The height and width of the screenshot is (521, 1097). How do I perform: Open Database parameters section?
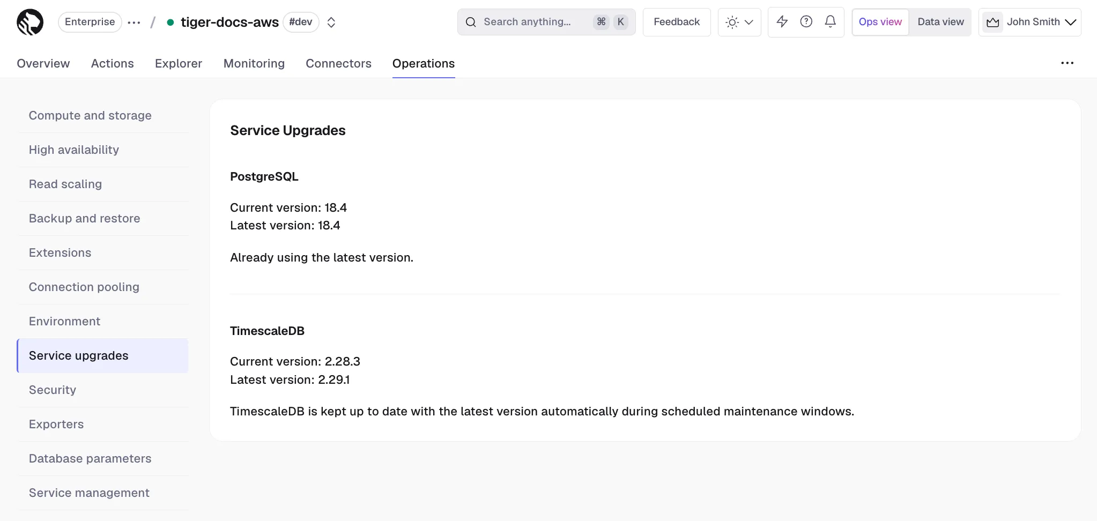click(x=103, y=458)
